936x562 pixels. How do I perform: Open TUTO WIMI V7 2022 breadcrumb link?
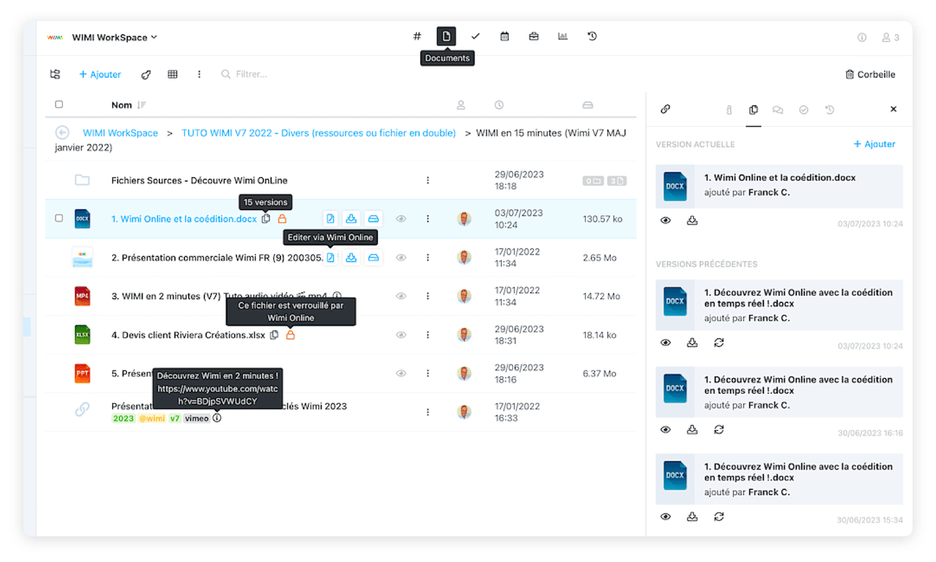318,133
